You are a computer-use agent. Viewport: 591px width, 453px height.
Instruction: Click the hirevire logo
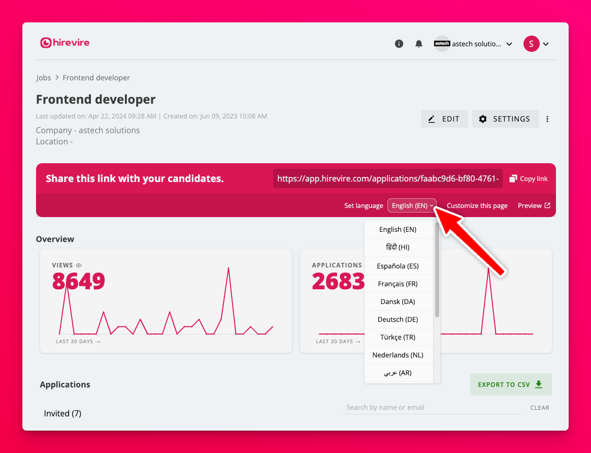click(x=65, y=43)
